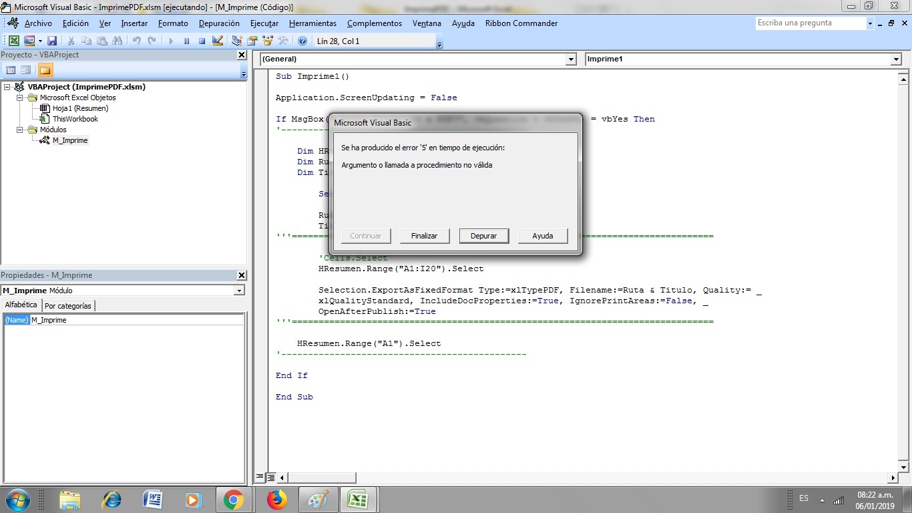Stop execution with the Reset square icon
Image resolution: width=912 pixels, height=513 pixels.
(x=202, y=41)
